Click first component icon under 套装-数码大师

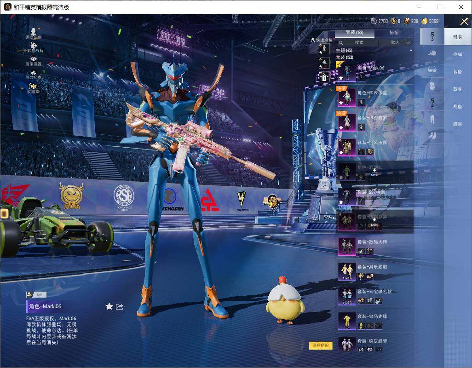[361, 251]
